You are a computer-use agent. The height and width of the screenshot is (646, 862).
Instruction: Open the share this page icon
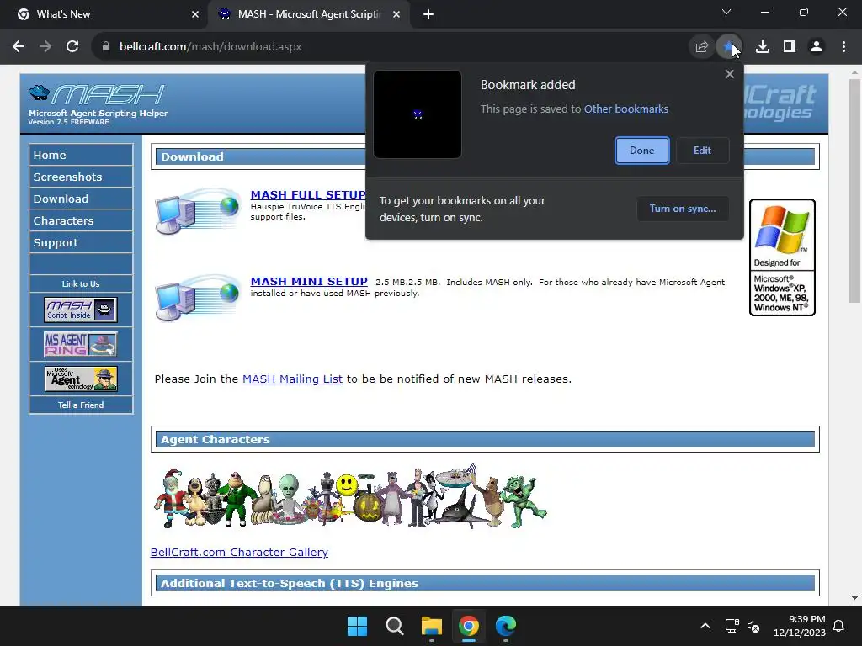coord(701,47)
